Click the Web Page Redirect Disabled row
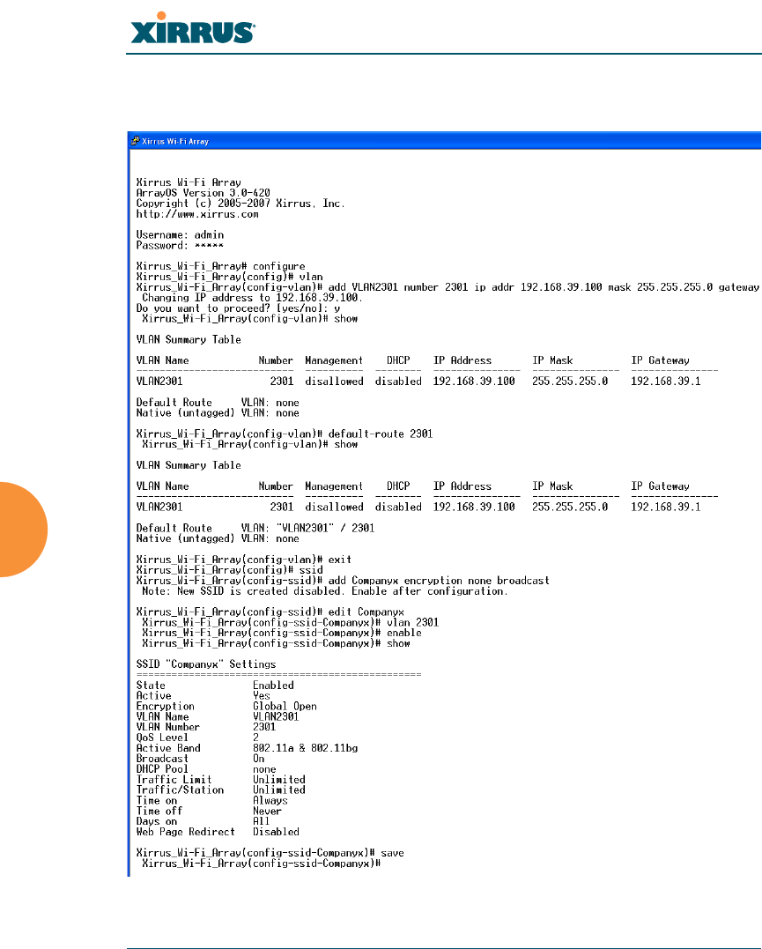This screenshot has width=762, height=949. pyautogui.click(x=218, y=832)
